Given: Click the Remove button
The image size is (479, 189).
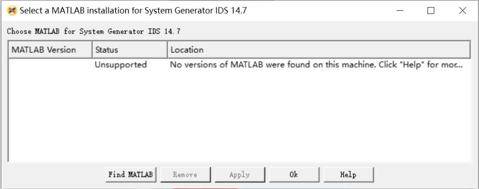Looking at the screenshot, I should [185, 174].
